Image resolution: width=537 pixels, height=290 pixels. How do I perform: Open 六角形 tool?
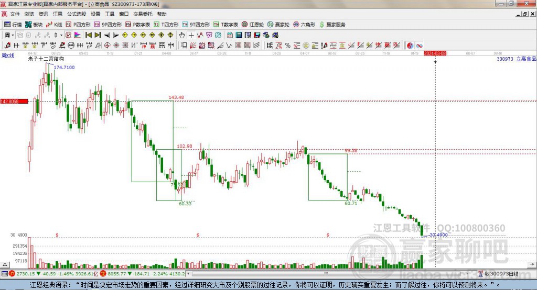click(304, 25)
